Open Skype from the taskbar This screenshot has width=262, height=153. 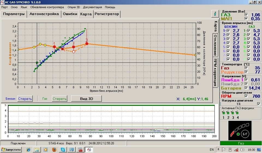(x=63, y=150)
